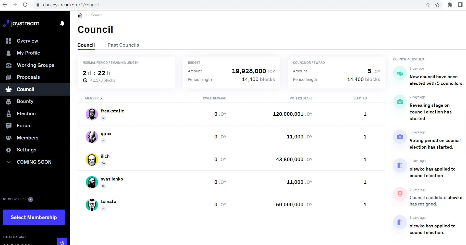The height and width of the screenshot is (245, 466).
Task: Click the Members group icon
Action: (x=8, y=138)
